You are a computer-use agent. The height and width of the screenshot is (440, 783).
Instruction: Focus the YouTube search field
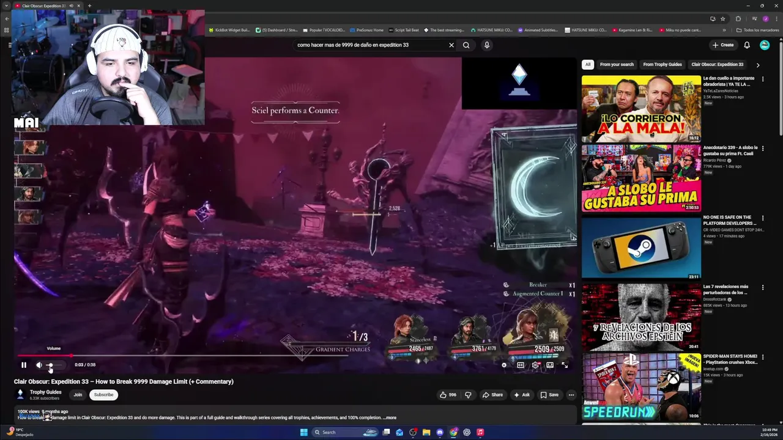point(370,45)
